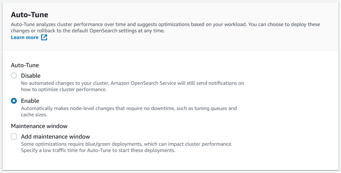Click the large Auto-Tune panel heading
Viewport: 341px width, 173px height.
(29, 14)
